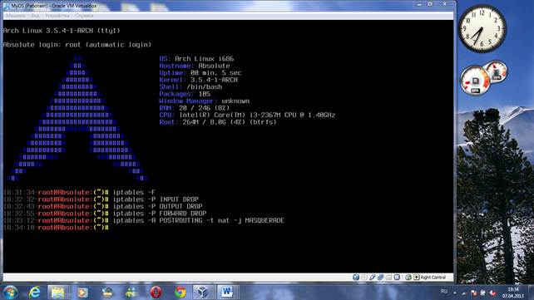Screen dimensions: 534x300
Task: Click the "Shell: /bin/bash" info line
Action: tap(190, 86)
